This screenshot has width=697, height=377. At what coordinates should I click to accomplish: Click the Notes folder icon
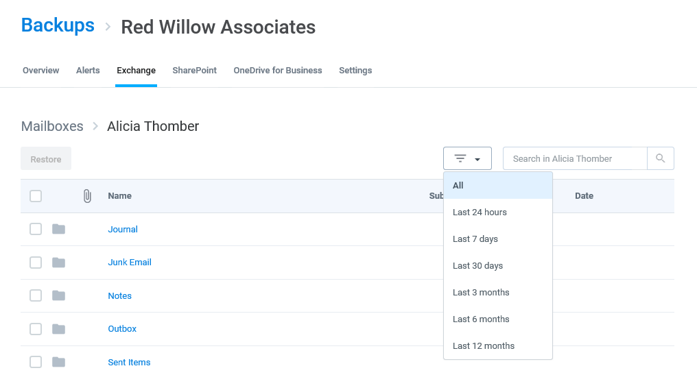pos(59,295)
